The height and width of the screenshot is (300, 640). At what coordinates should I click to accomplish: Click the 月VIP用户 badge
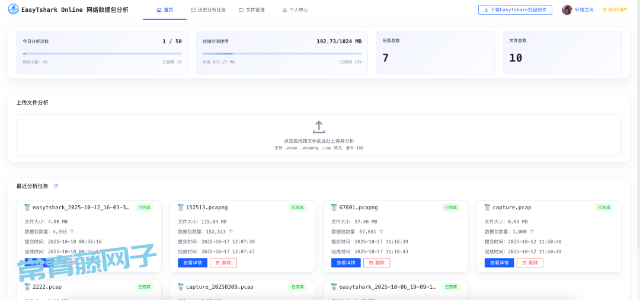pos(614,10)
